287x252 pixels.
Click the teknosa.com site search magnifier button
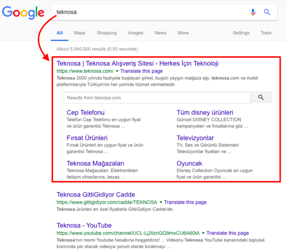coord(261,98)
